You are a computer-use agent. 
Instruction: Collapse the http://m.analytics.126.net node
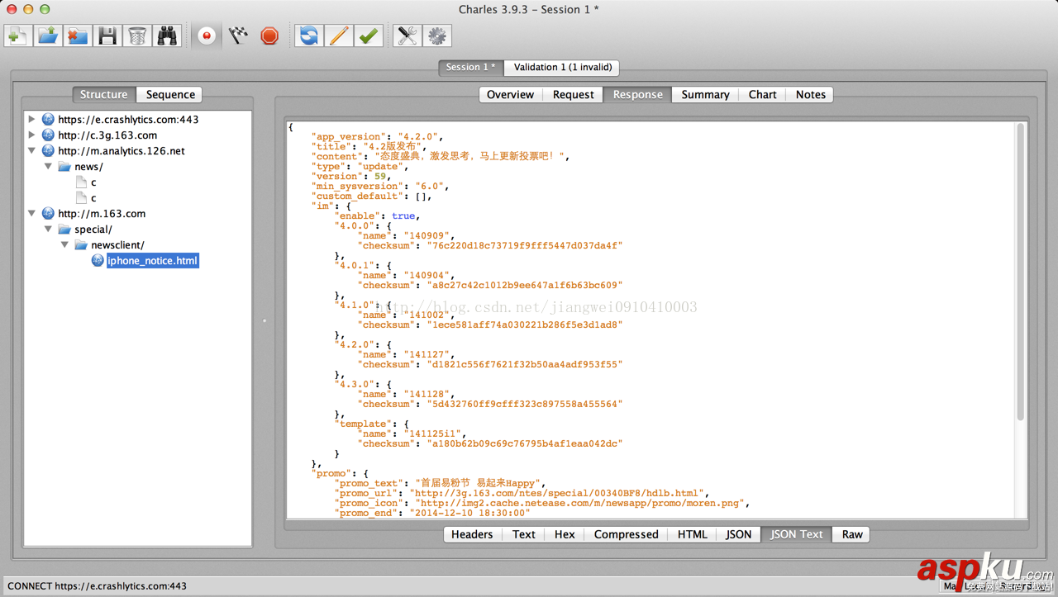click(32, 151)
